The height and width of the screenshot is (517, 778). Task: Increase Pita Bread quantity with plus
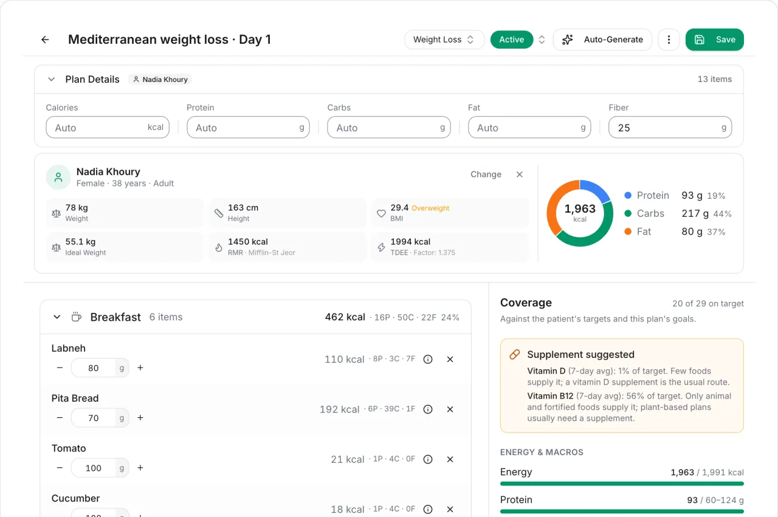[x=140, y=417]
